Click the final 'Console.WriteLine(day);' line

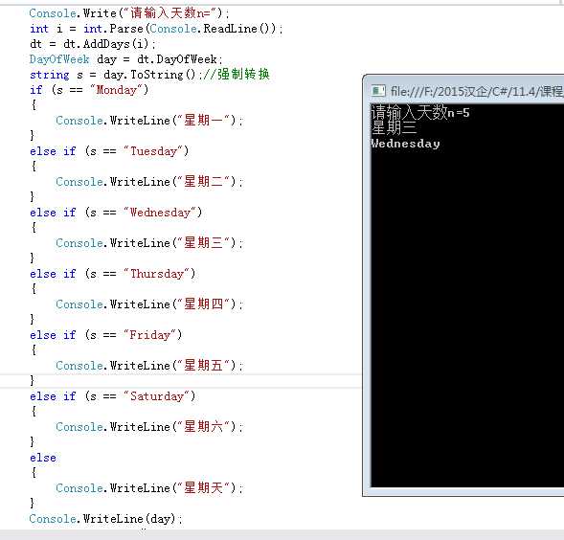click(105, 519)
